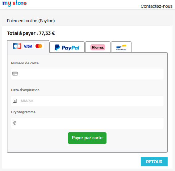Switch to the PayPal payment tab
This screenshot has height=171, width=175.
coord(67,47)
